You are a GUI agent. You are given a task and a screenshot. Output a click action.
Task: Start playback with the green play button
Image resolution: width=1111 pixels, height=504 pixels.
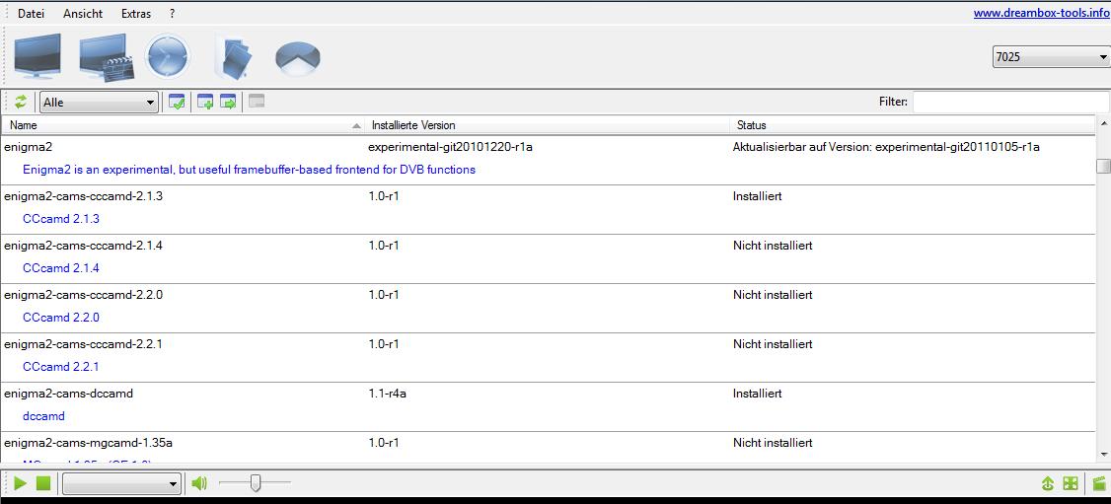pos(21,483)
